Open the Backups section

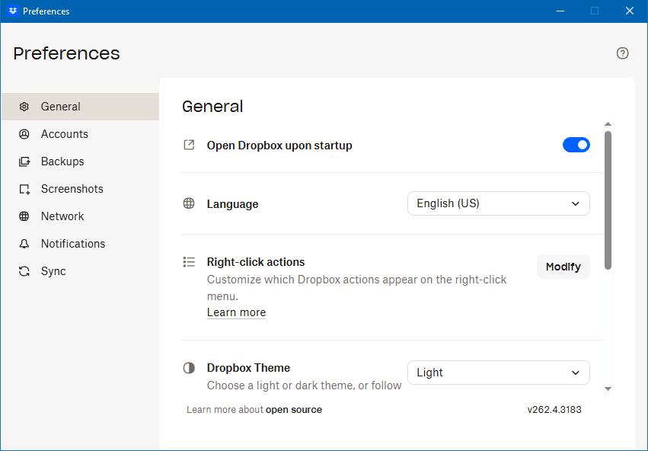(x=81, y=162)
